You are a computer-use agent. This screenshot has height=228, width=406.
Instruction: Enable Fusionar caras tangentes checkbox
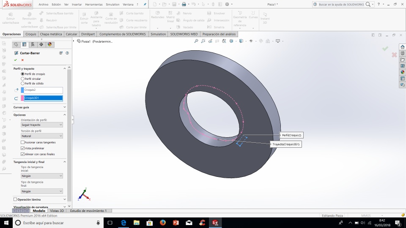23,142
